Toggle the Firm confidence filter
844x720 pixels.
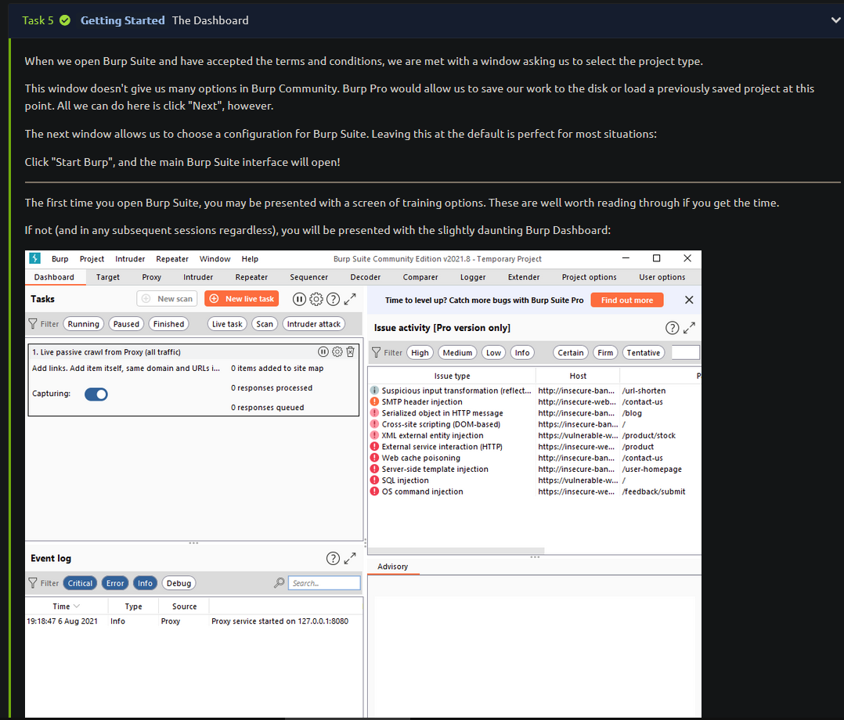pos(605,352)
